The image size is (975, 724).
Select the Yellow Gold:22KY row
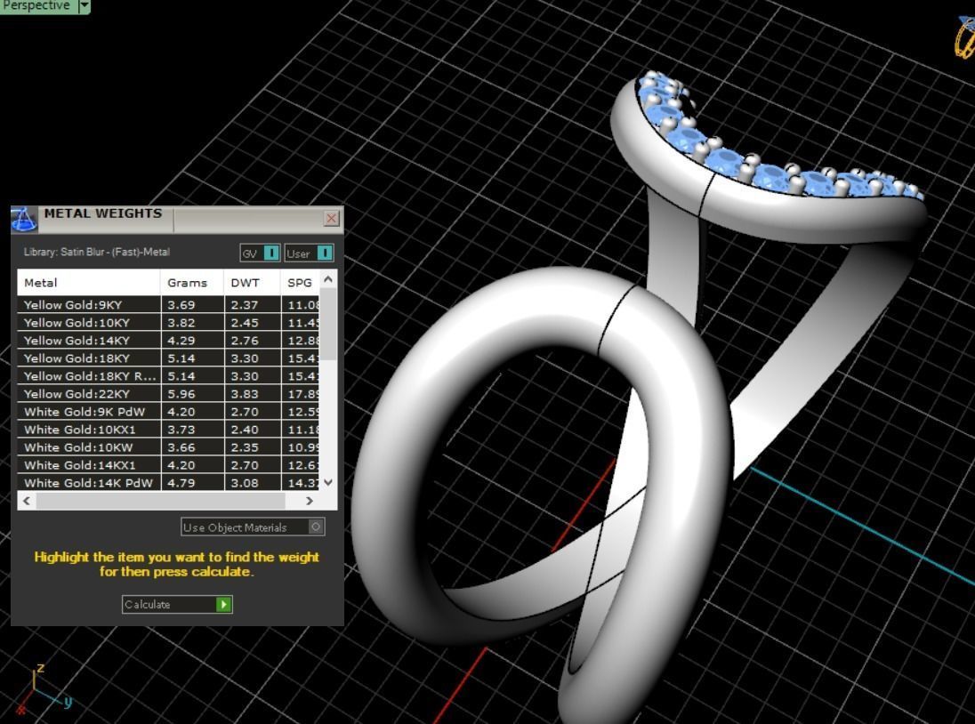pos(168,394)
